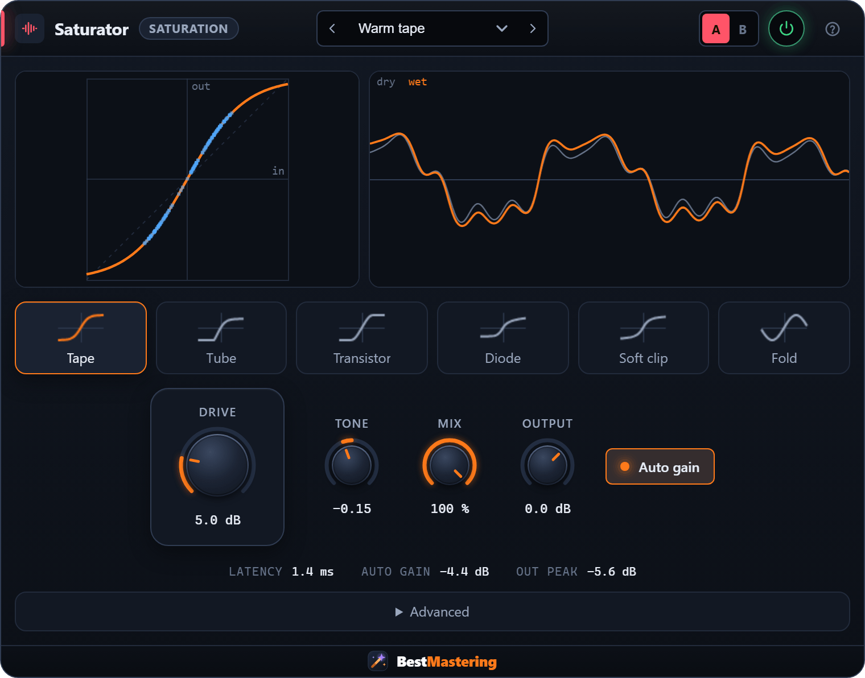The image size is (865, 678).
Task: Click the LATENCY 1.4 ms readout
Action: click(x=281, y=572)
